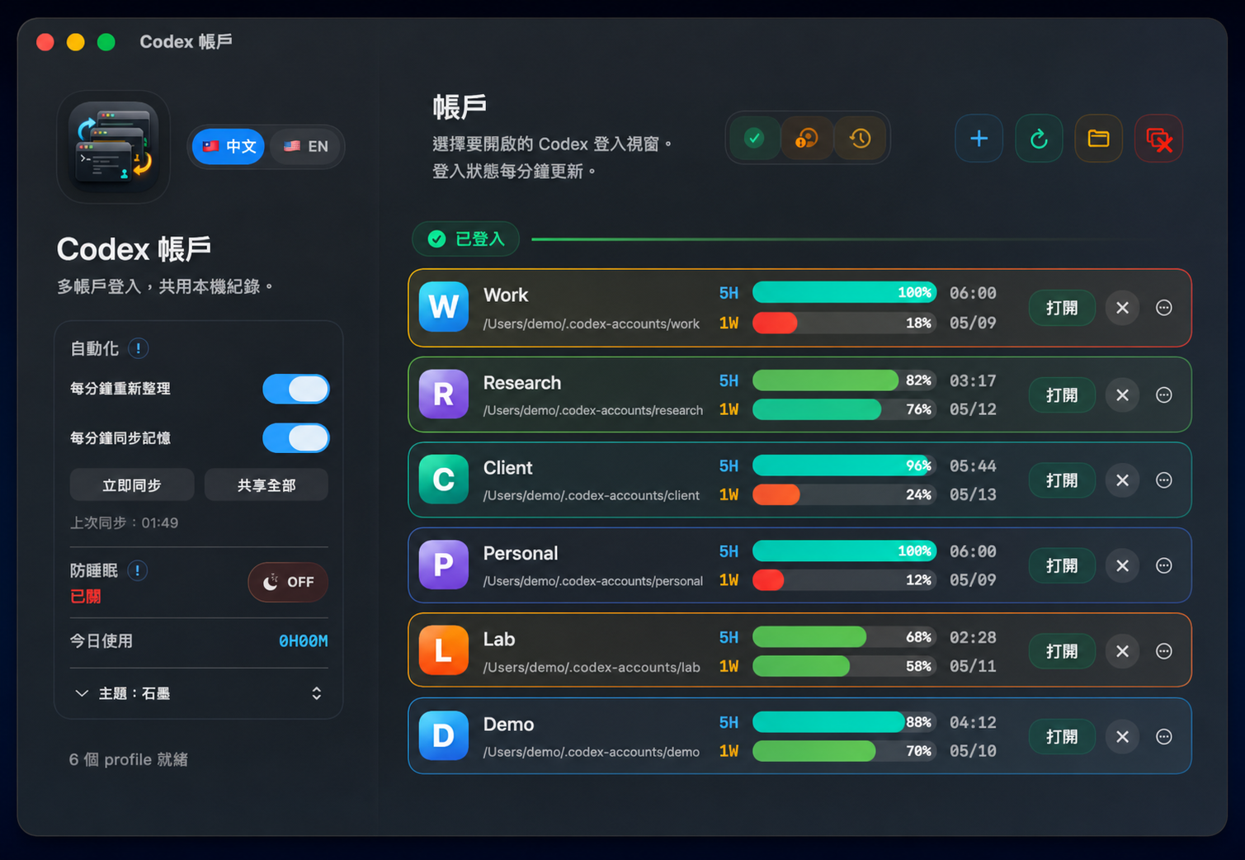This screenshot has width=1245, height=860.
Task: Click the info icon next to 防睡眠
Action: click(138, 570)
